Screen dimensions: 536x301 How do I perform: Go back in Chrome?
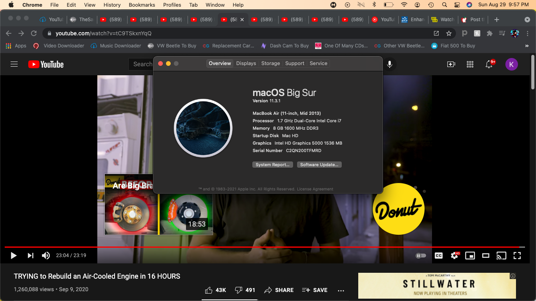coord(9,33)
